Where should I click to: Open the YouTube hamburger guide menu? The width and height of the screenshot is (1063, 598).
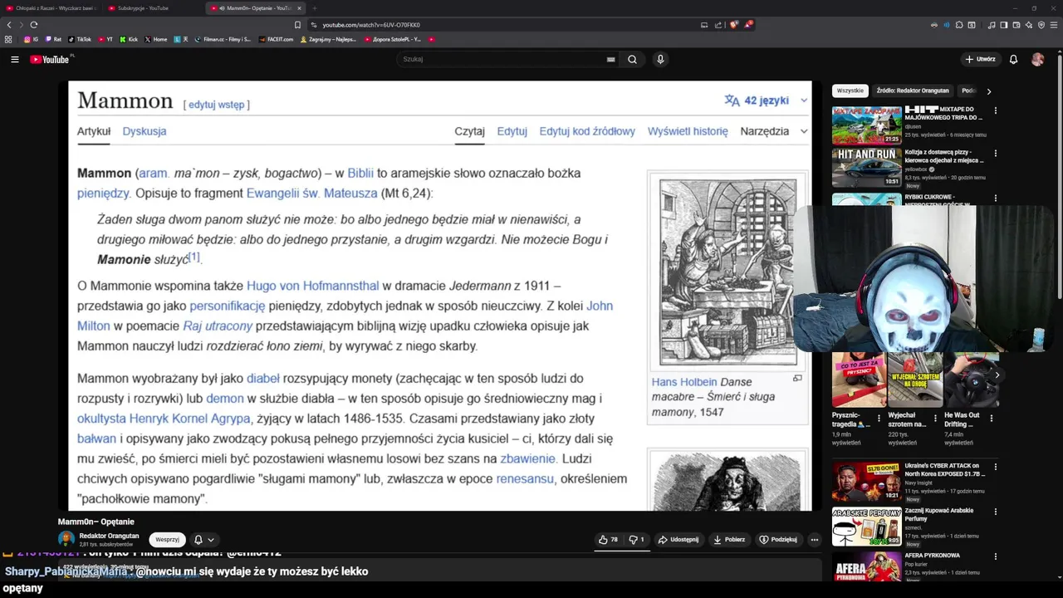point(14,59)
